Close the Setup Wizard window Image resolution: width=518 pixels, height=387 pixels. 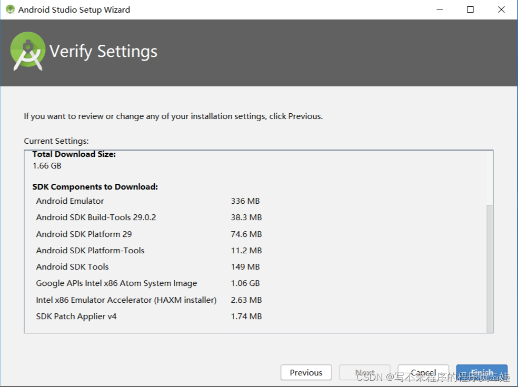point(501,9)
